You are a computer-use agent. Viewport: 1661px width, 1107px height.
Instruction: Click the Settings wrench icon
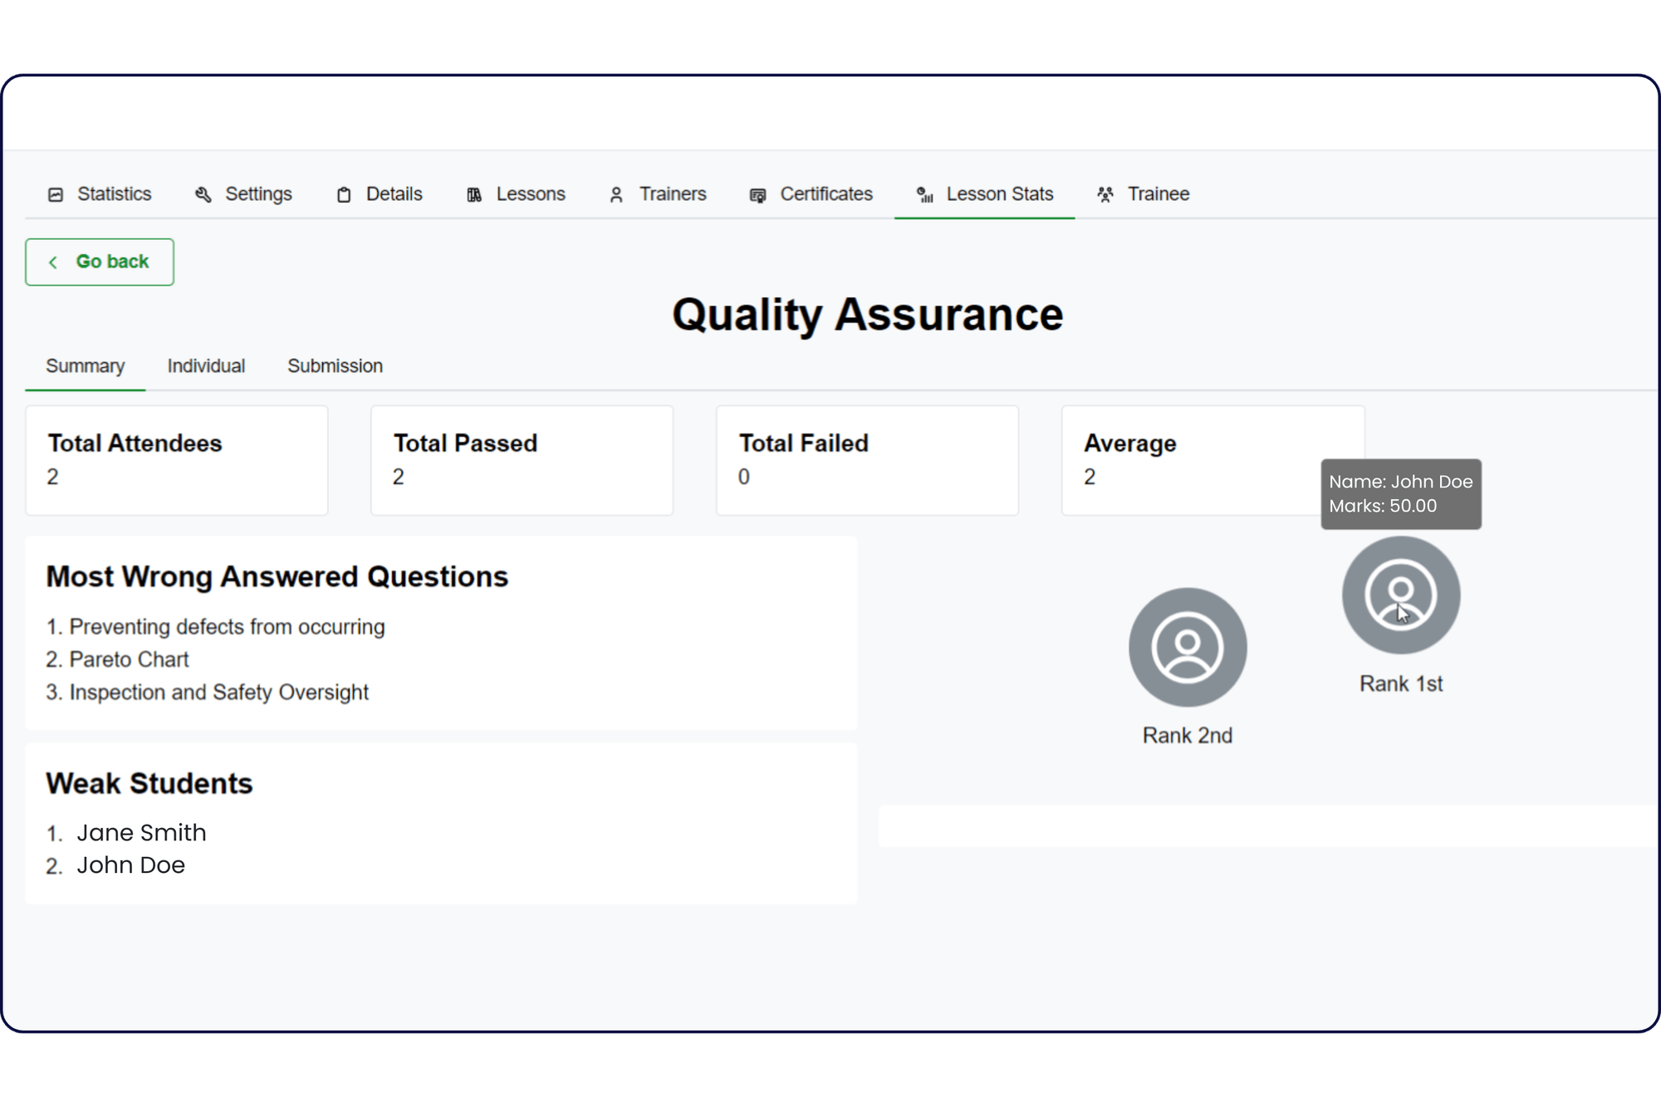coord(203,195)
